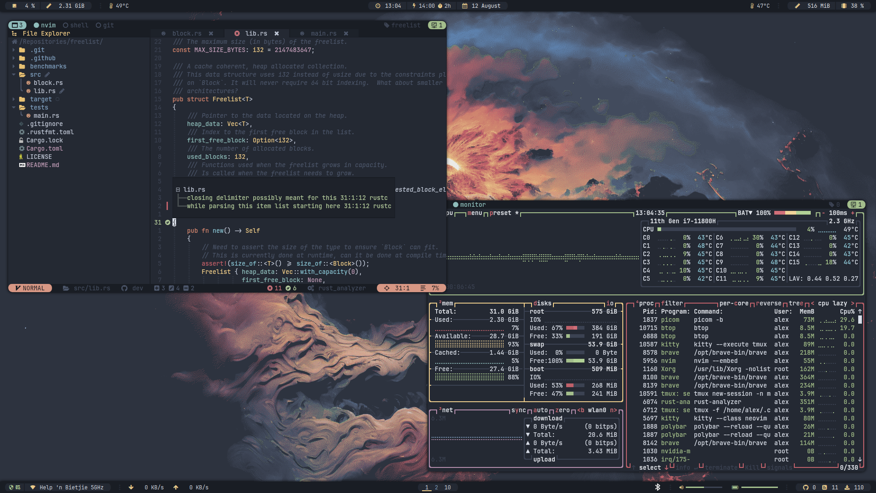
Task: Collapse the src folder
Action: pos(35,74)
